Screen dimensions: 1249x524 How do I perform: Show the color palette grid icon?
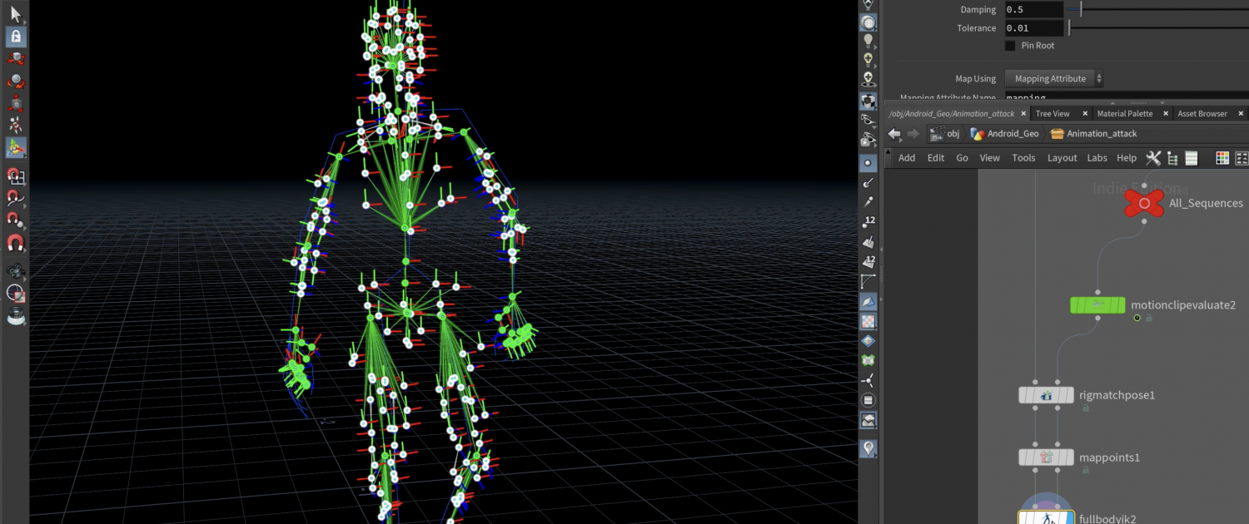pos(1222,158)
